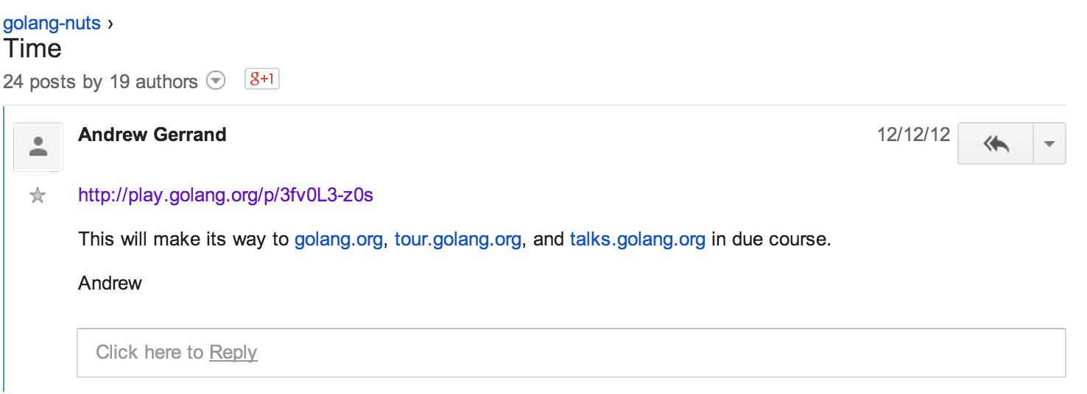The width and height of the screenshot is (1087, 394).
Task: Click the '24 posts by 19 authors' text
Action: coord(100,82)
